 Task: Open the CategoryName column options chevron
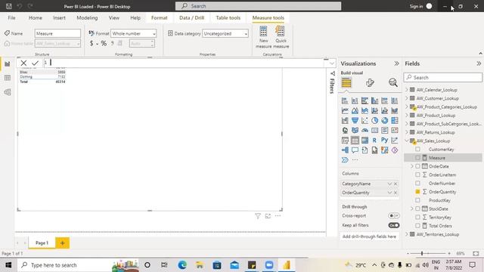(389, 184)
